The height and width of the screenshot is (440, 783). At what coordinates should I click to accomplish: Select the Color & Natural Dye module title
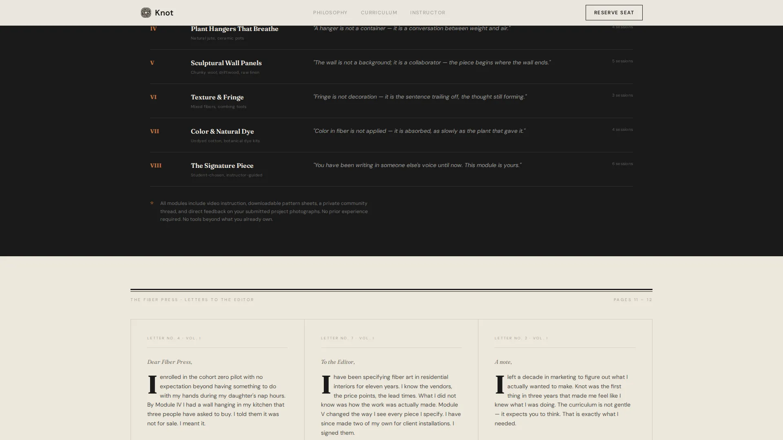[222, 131]
